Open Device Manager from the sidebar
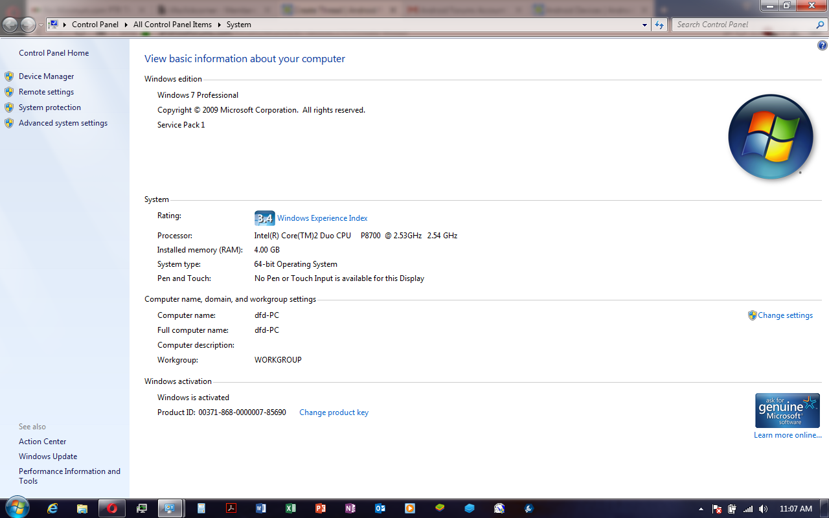 click(46, 76)
